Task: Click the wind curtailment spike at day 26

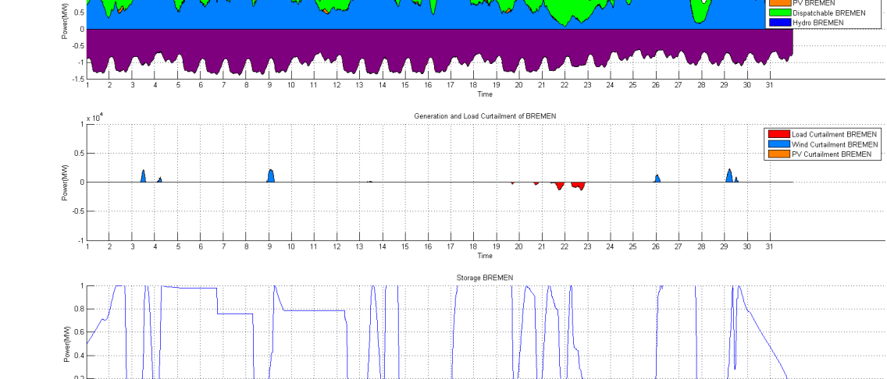Action: coord(657,179)
